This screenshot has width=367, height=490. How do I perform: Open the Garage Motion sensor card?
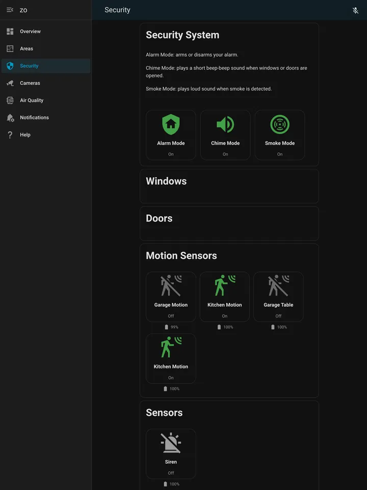171,297
